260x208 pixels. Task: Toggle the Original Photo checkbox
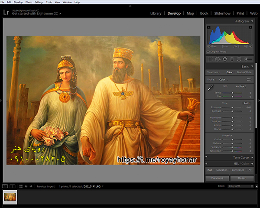click(x=208, y=51)
